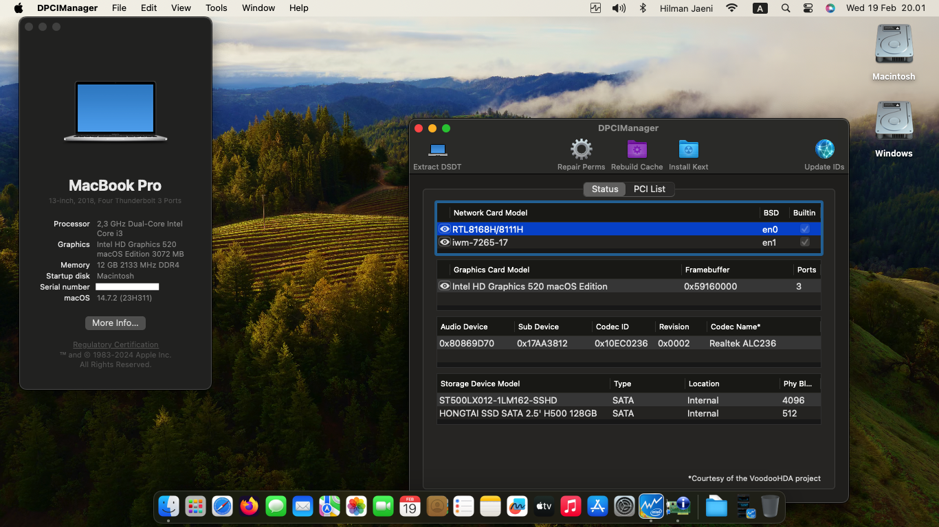Click the Update IDs globe icon
939x527 pixels.
pos(824,150)
